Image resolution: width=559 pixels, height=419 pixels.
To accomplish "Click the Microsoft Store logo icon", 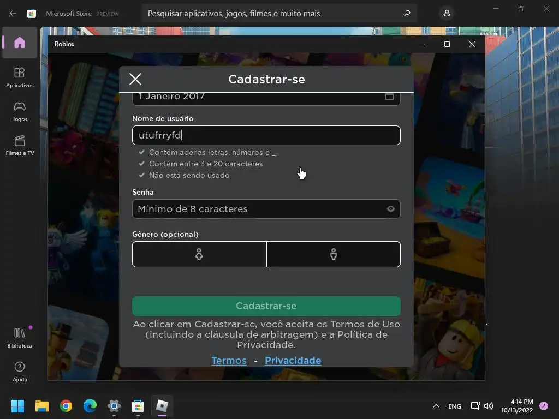I will pos(31,14).
